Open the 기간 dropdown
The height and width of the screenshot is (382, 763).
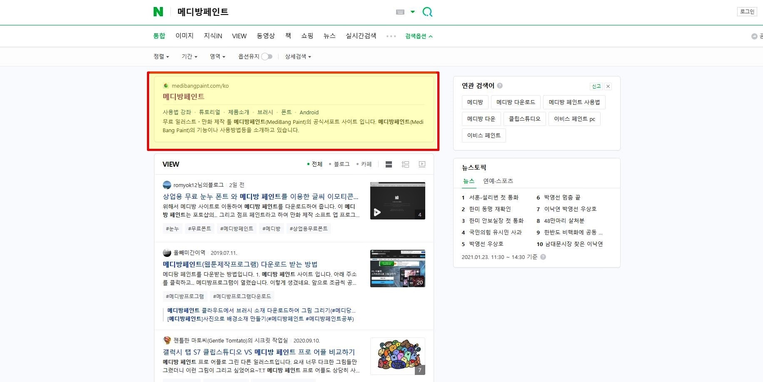tap(190, 57)
